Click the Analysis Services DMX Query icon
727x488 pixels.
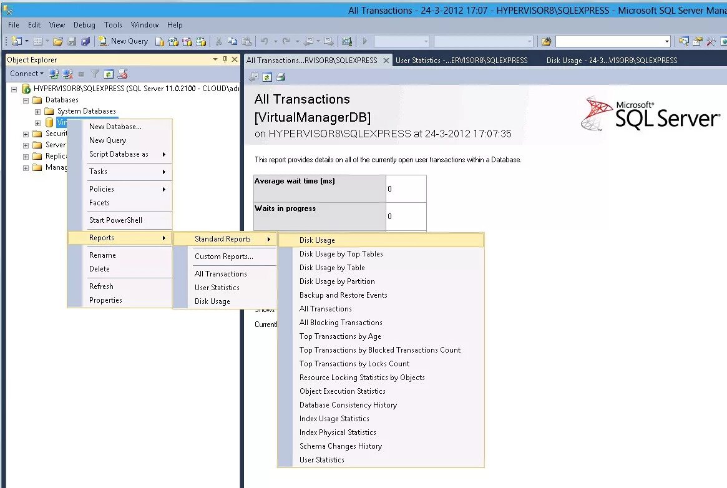[187, 41]
